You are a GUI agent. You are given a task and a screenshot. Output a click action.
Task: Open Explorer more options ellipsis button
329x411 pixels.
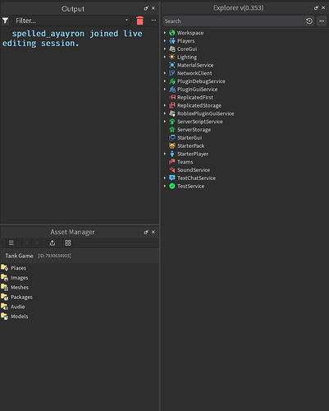[322, 21]
